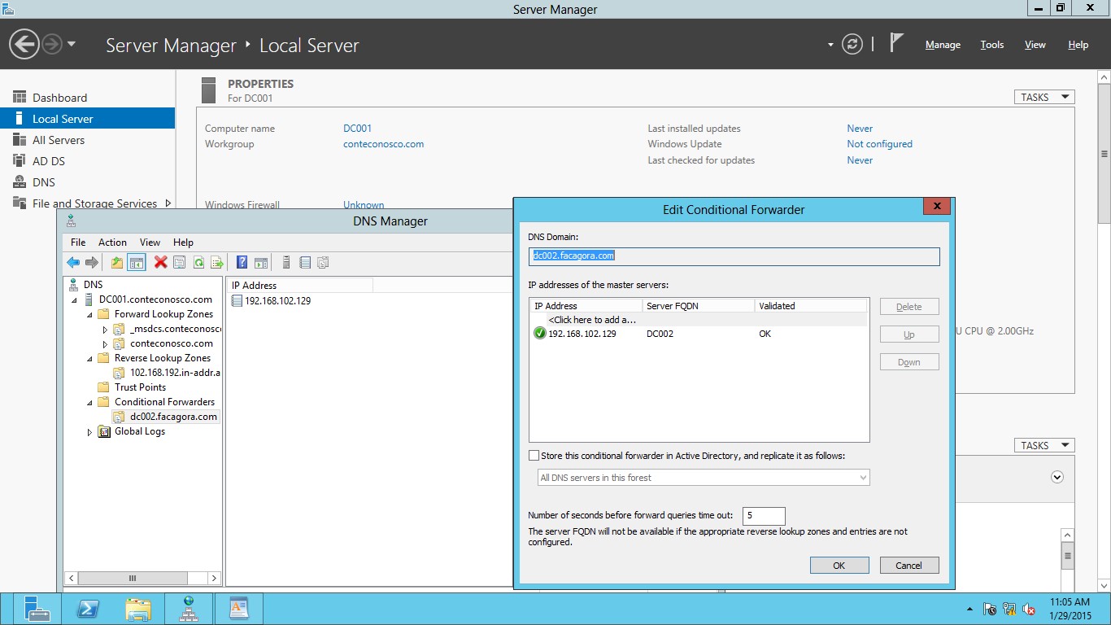Open the Not configured Windows Update link

(x=879, y=144)
